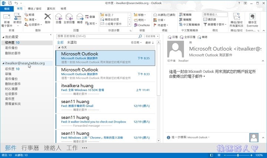Click the Ignore (略過) conversation icon
The height and width of the screenshot is (158, 267).
26,15
